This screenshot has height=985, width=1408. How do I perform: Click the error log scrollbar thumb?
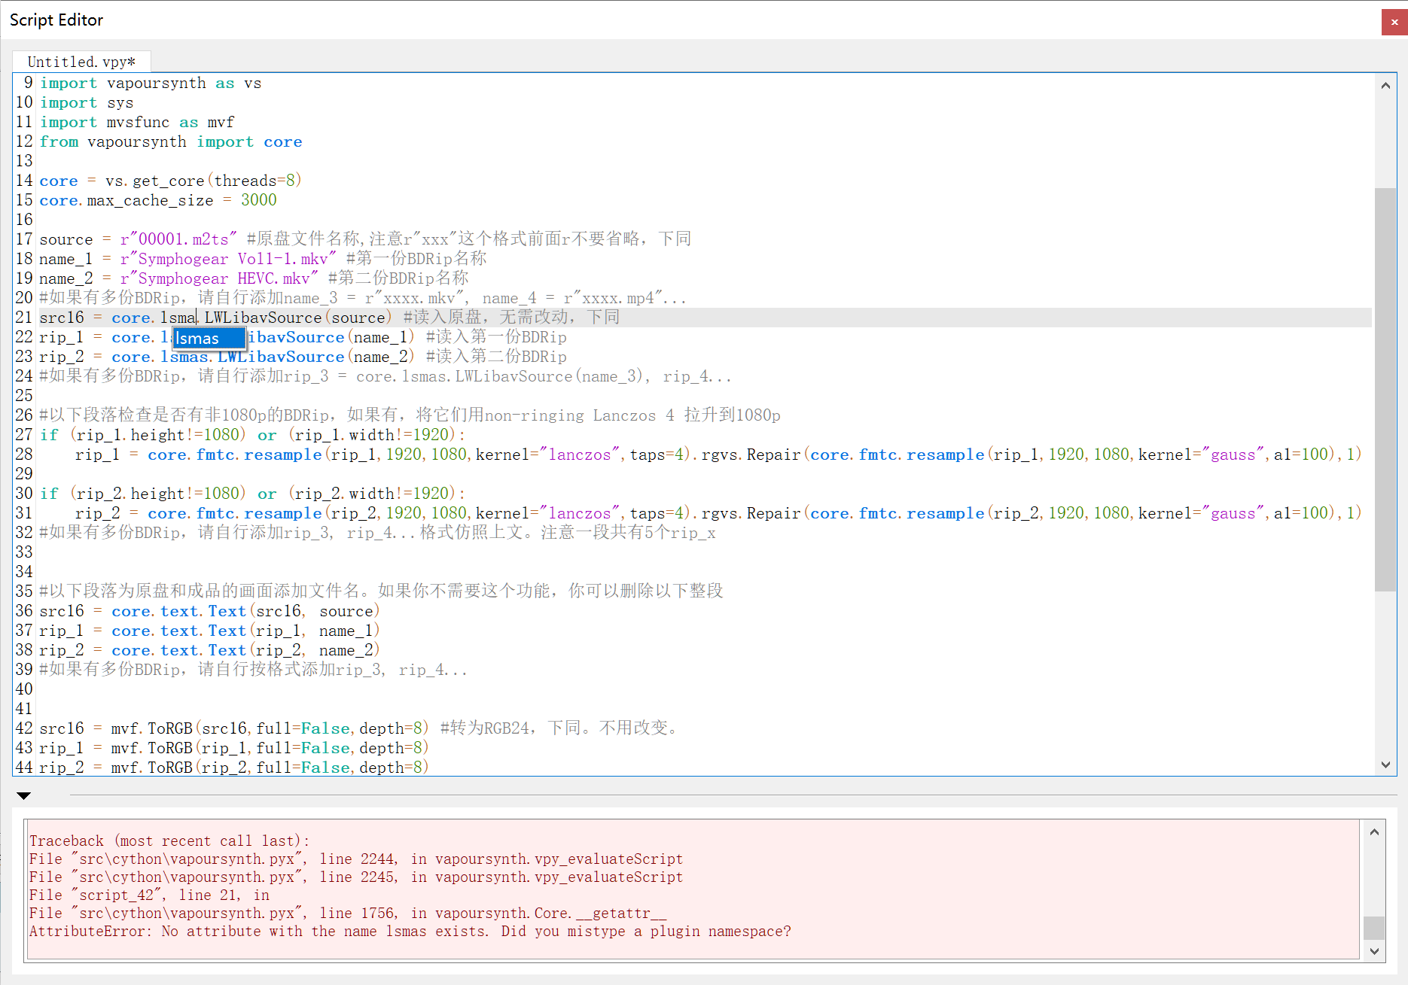point(1374,928)
